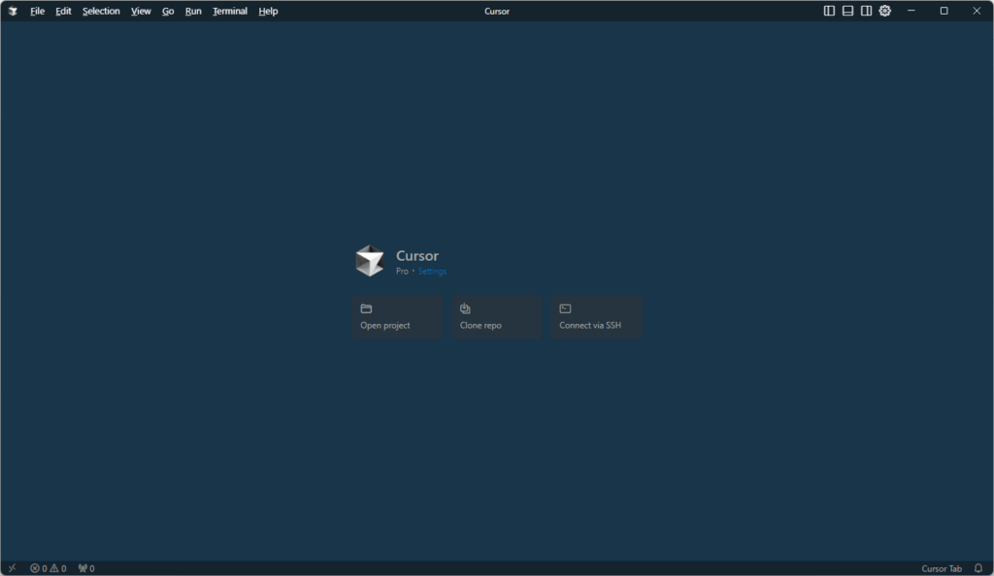
Task: Open the File menu
Action: point(38,11)
